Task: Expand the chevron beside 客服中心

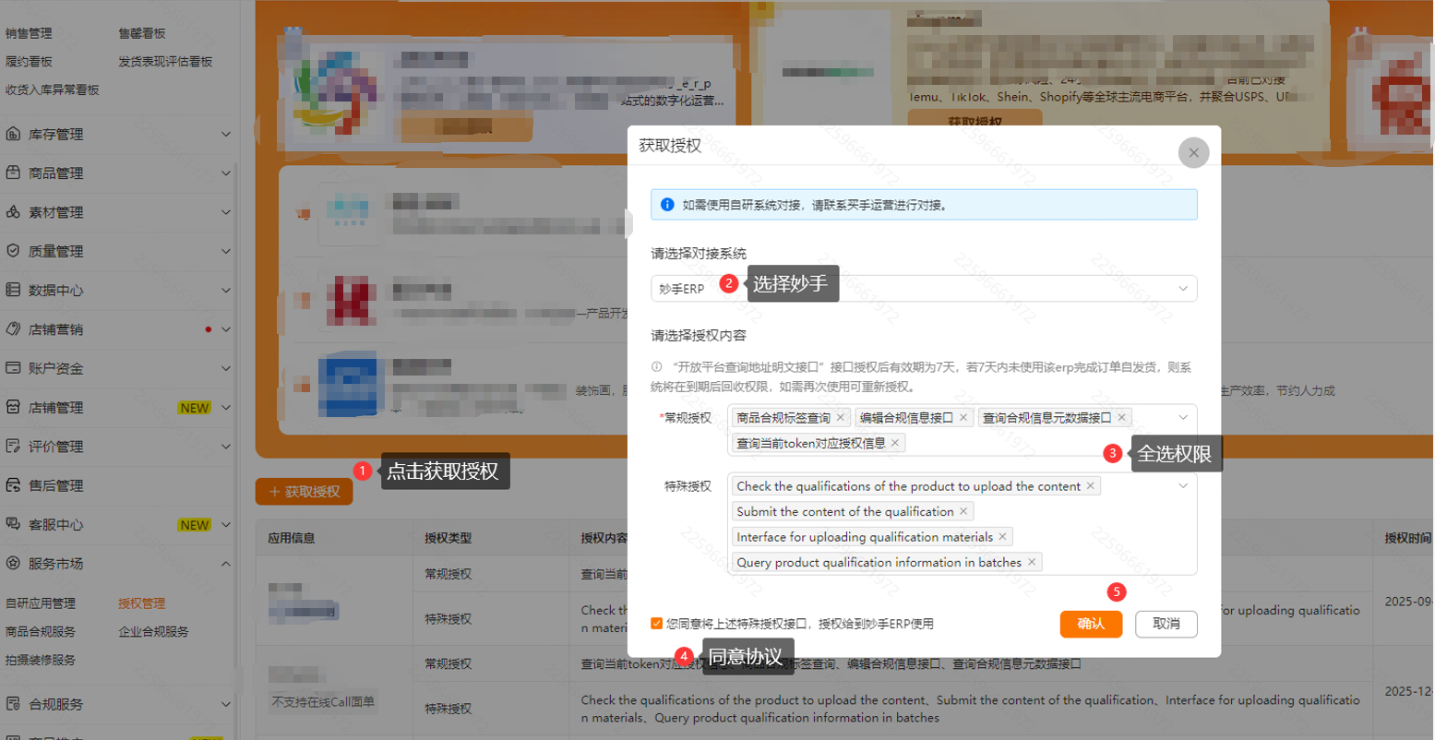Action: tap(226, 524)
